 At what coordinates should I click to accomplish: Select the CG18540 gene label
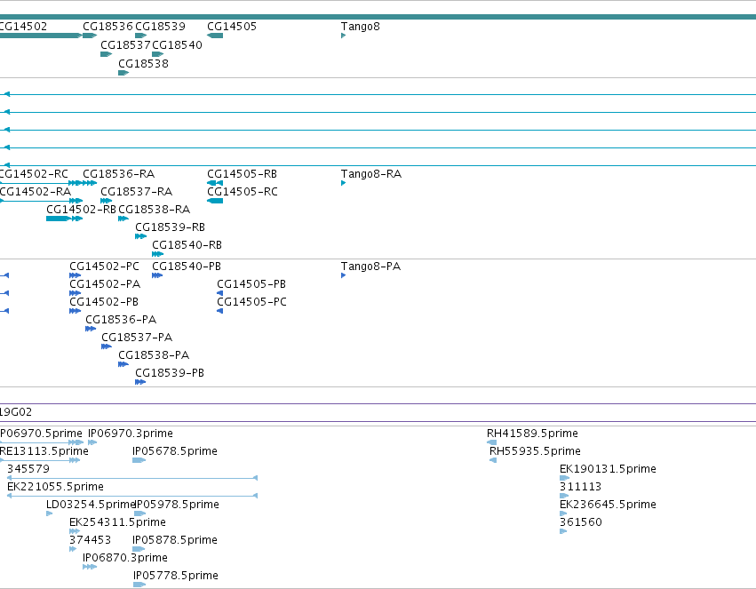177,44
